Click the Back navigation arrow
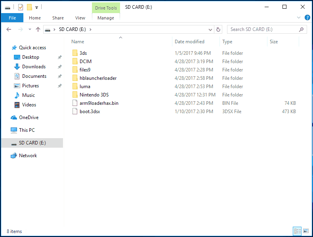This screenshot has height=237, width=313. [9, 29]
